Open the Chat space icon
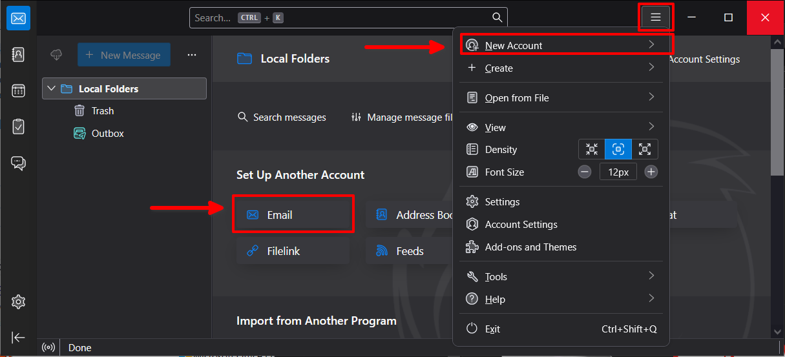 [x=18, y=163]
